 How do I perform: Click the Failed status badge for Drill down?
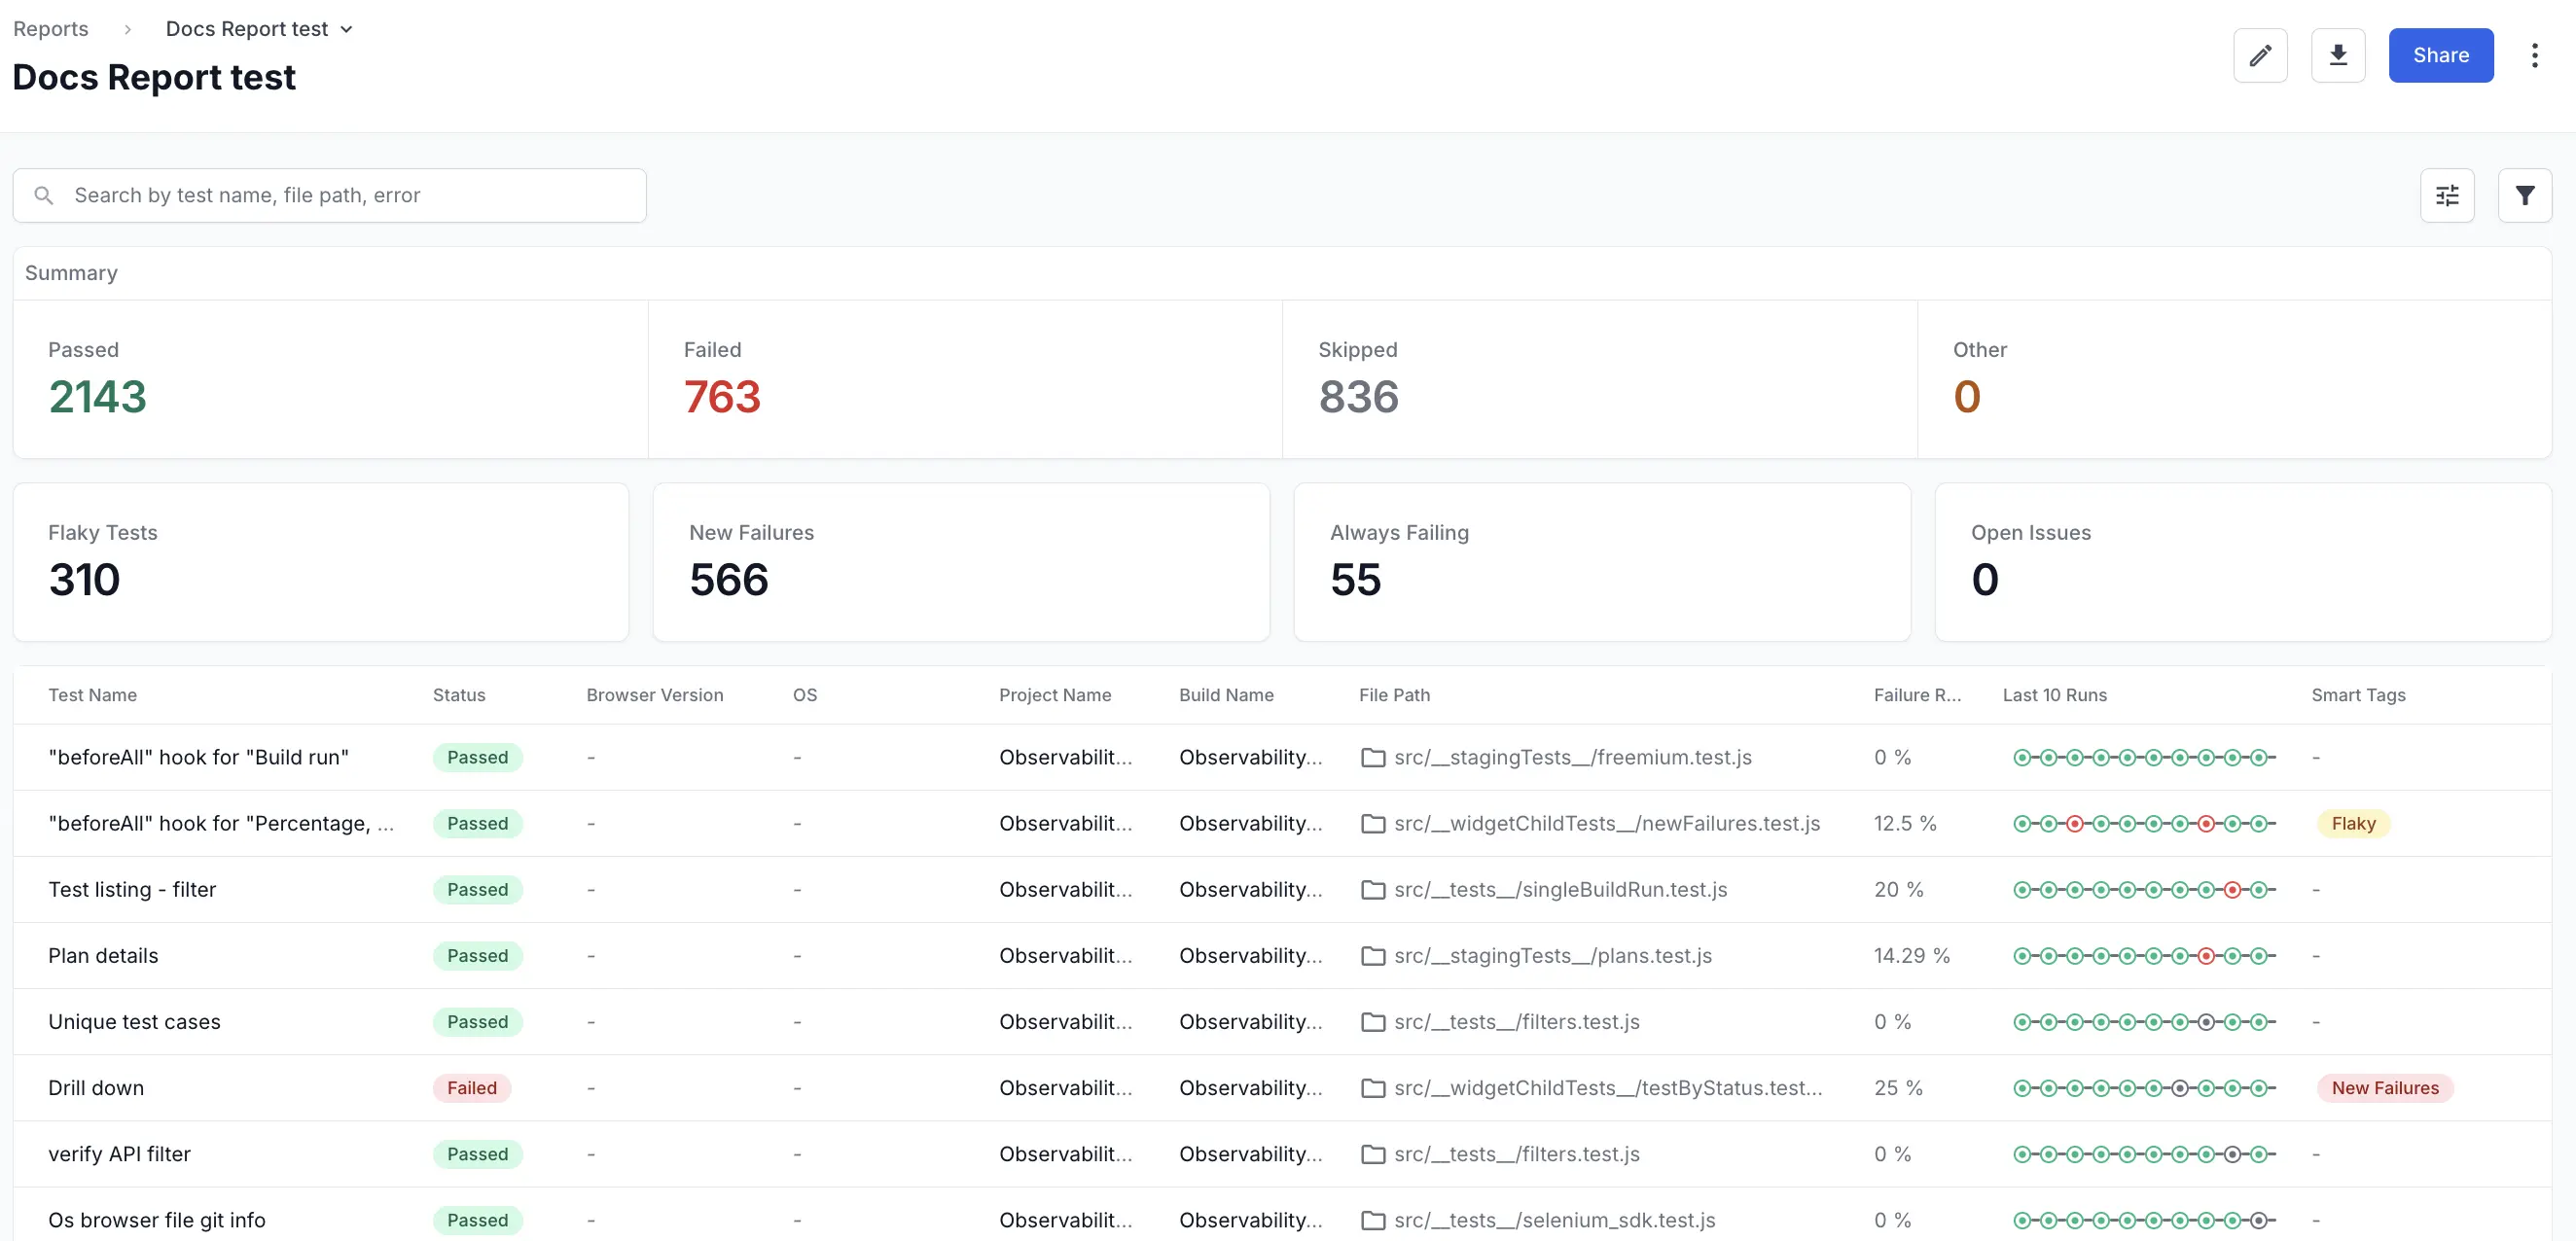[471, 1087]
